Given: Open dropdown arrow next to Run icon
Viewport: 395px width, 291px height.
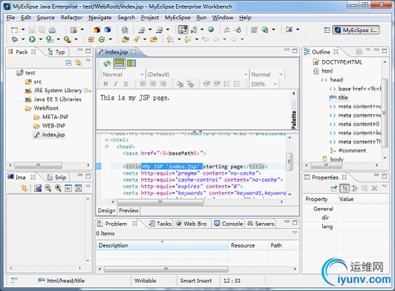Looking at the screenshot, I should click(x=41, y=39).
